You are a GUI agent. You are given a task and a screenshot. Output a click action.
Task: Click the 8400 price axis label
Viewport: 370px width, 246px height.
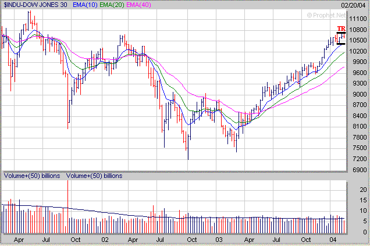click(x=360, y=116)
